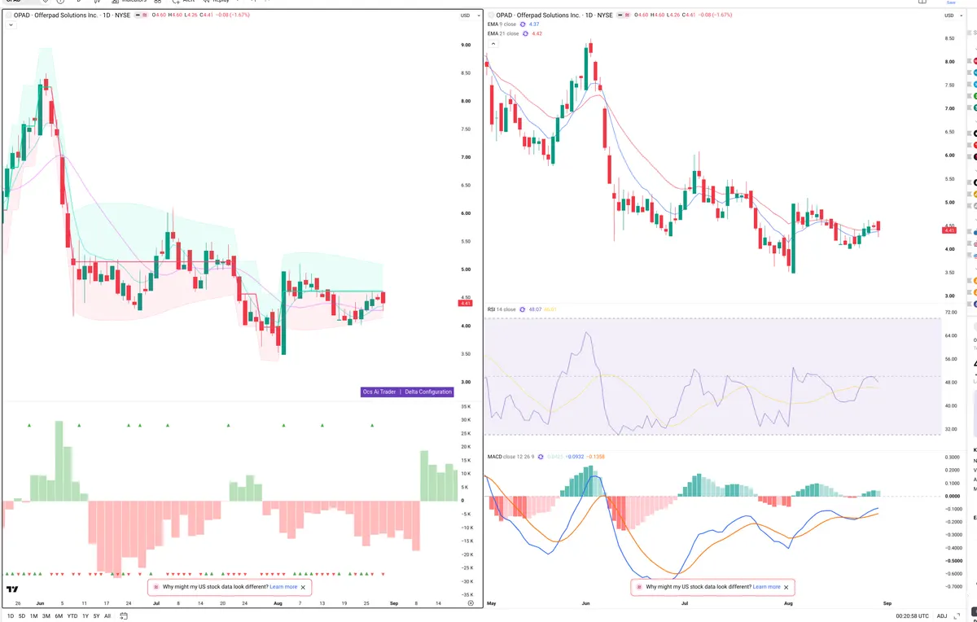Click right chart 4.41 price label
The width and height of the screenshot is (977, 622).
tap(949, 230)
